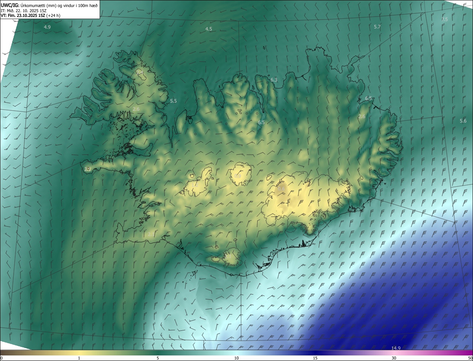Image resolution: width=473 pixels, height=361 pixels.
Task: Click the colorbar tick label 5
Action: 158,358
